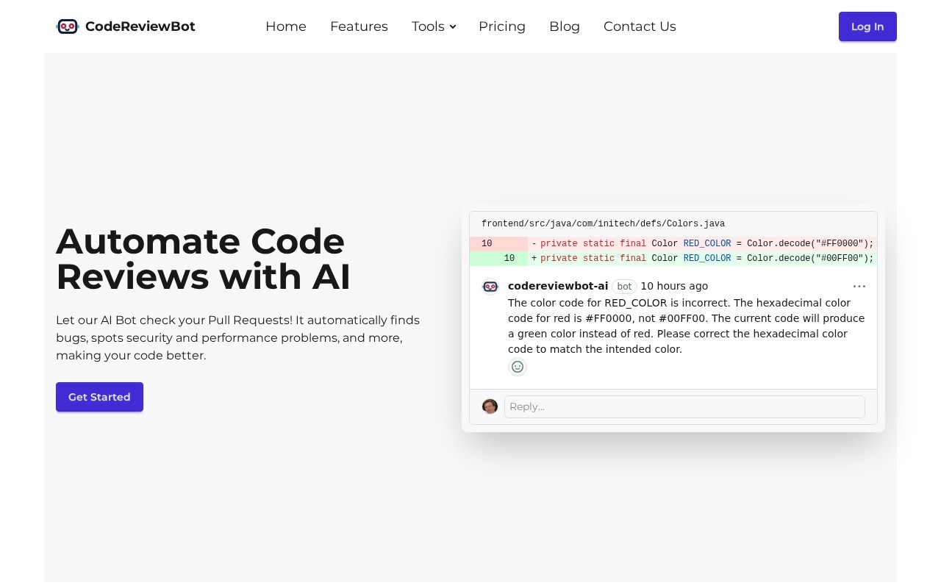Add an emoji reaction with the smiley icon
Image resolution: width=941 pixels, height=588 pixels.
tap(518, 367)
